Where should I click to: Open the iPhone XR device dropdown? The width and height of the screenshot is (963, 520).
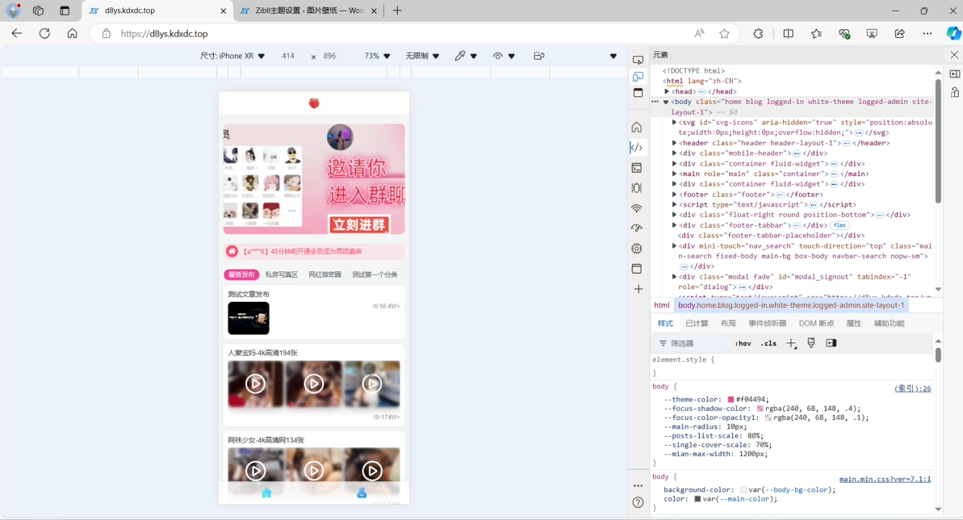[x=232, y=57]
